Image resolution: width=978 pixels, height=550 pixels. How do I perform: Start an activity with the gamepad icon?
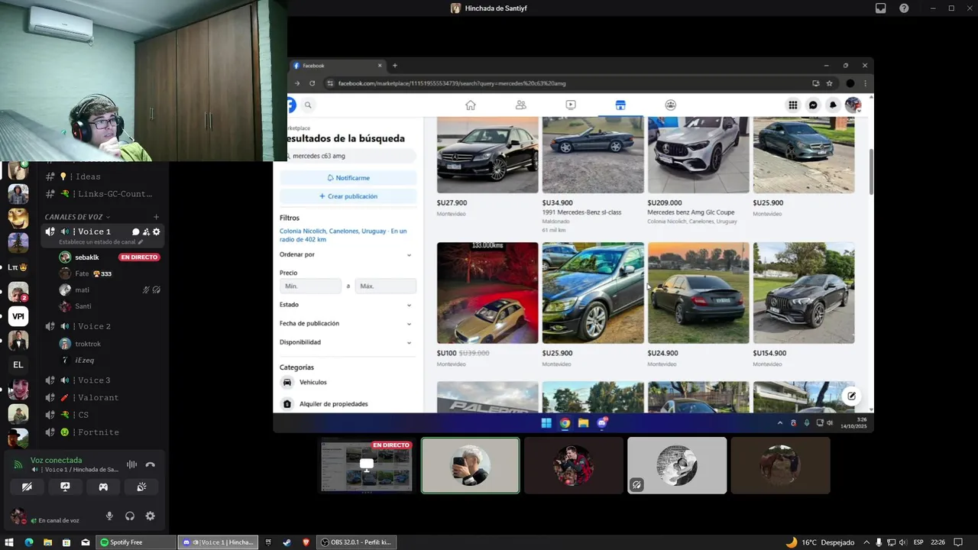point(103,487)
